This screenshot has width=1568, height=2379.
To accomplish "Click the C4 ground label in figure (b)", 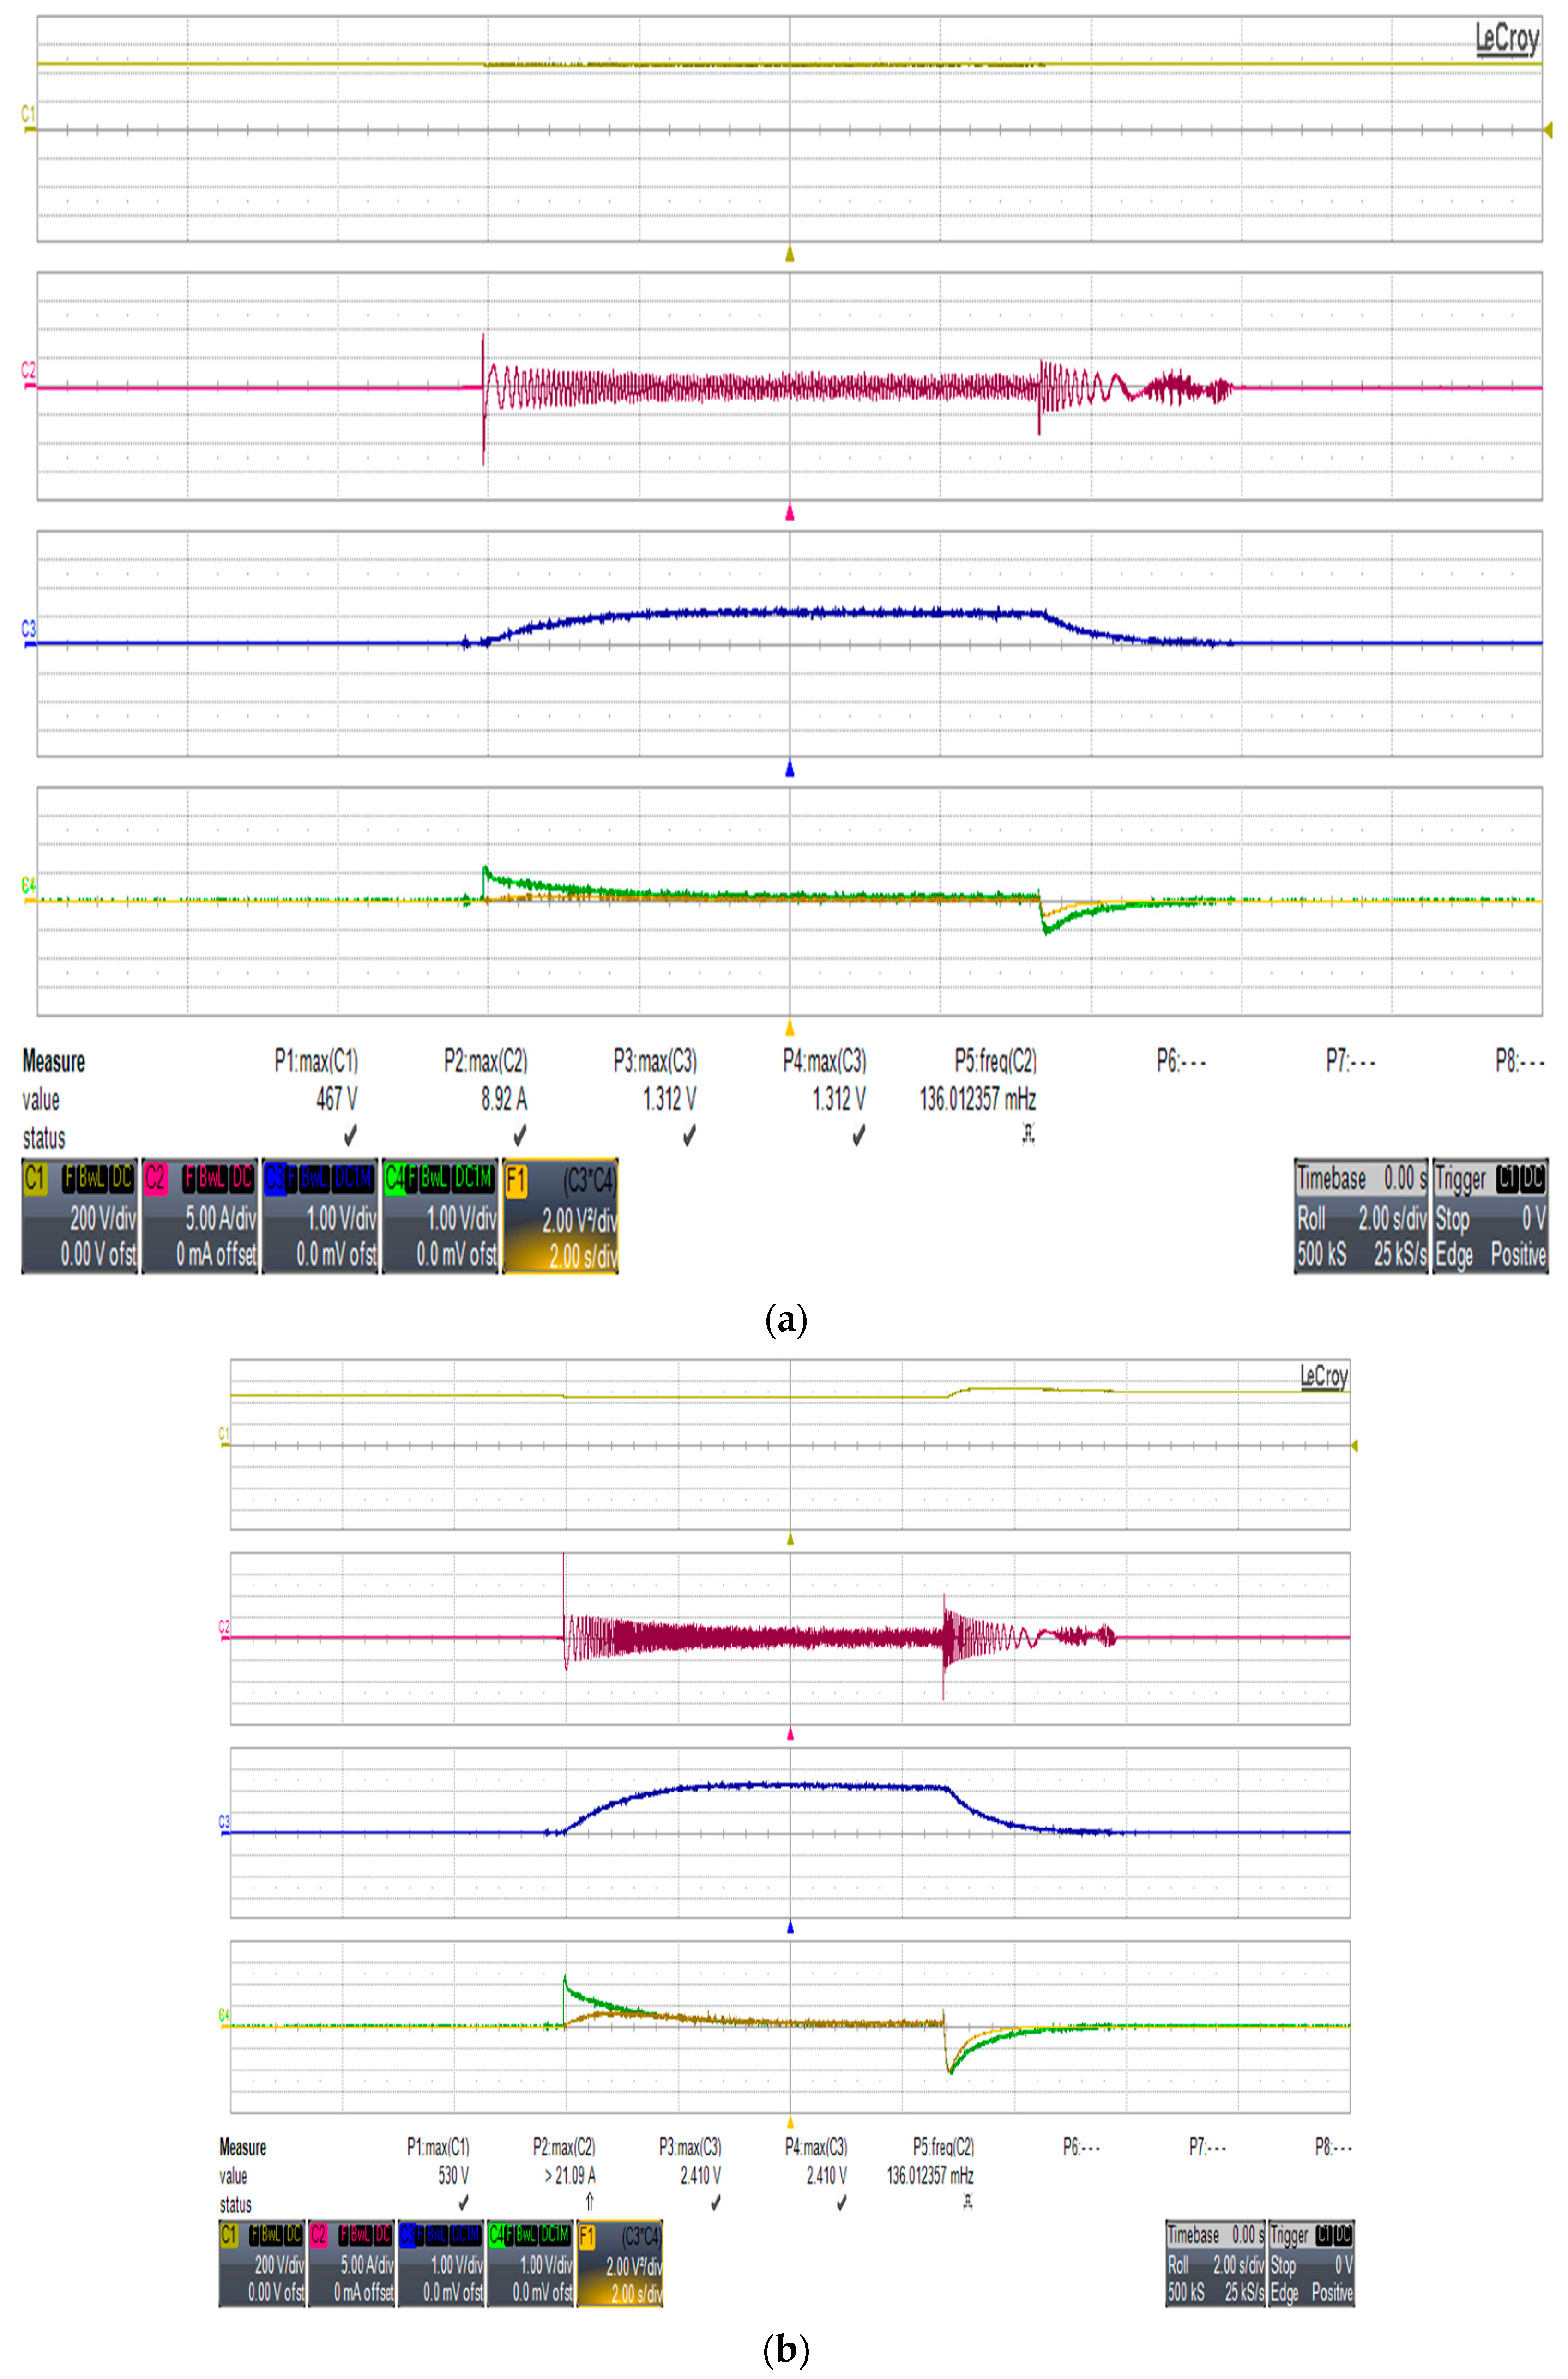I will click(x=224, y=2014).
